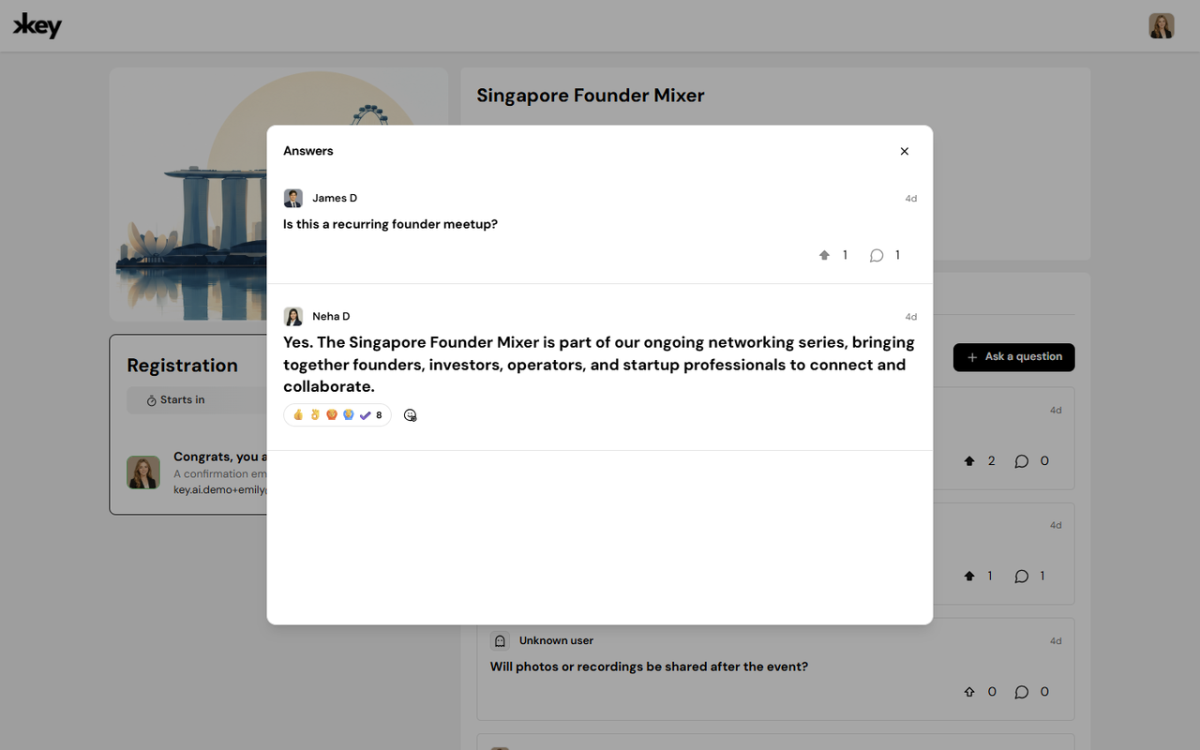1200x750 pixels.
Task: Click the James D name label
Action: click(x=335, y=198)
